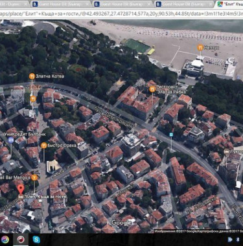Click the Bluetooth icon in system tray

coord(238,240)
